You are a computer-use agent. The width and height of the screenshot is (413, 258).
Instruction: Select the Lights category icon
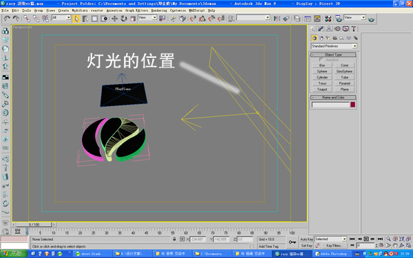328,38
